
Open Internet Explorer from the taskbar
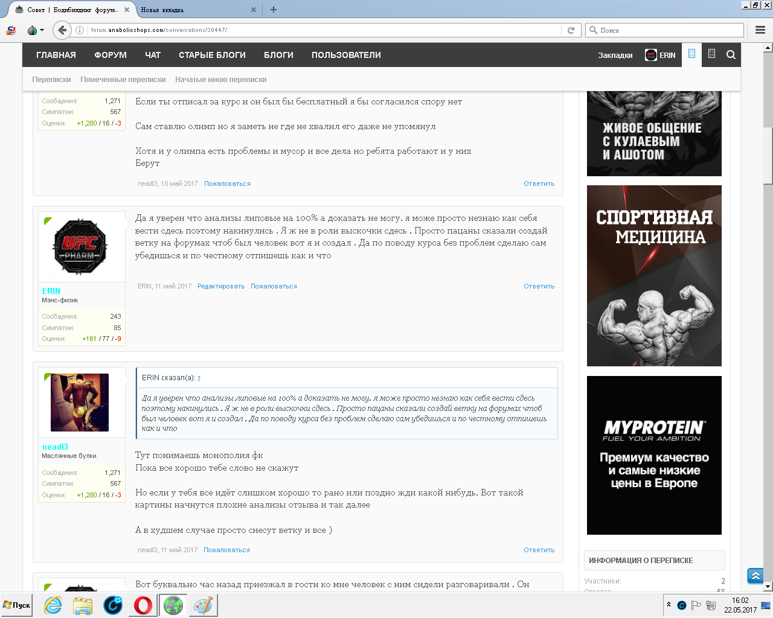tap(53, 605)
